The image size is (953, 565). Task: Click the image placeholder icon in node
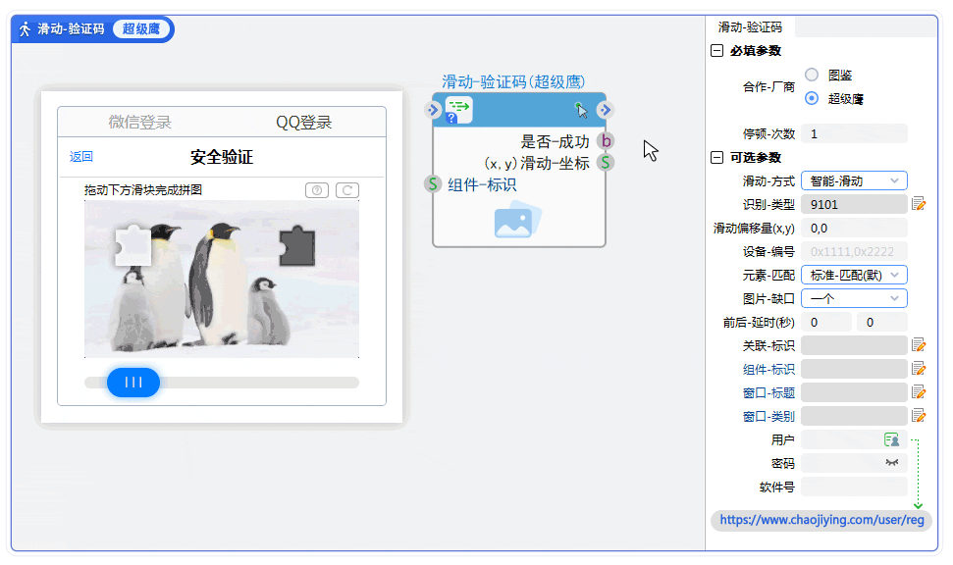coord(518,221)
